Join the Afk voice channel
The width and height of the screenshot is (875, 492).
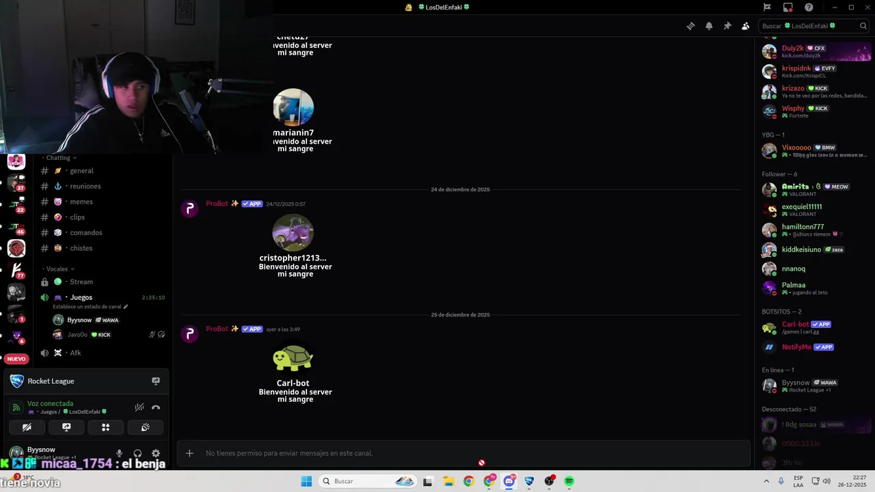tap(103, 353)
